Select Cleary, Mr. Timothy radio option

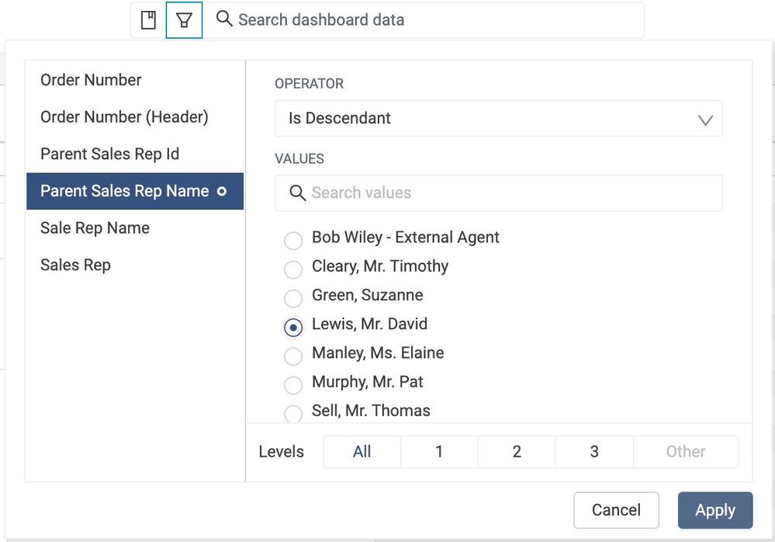click(x=293, y=269)
